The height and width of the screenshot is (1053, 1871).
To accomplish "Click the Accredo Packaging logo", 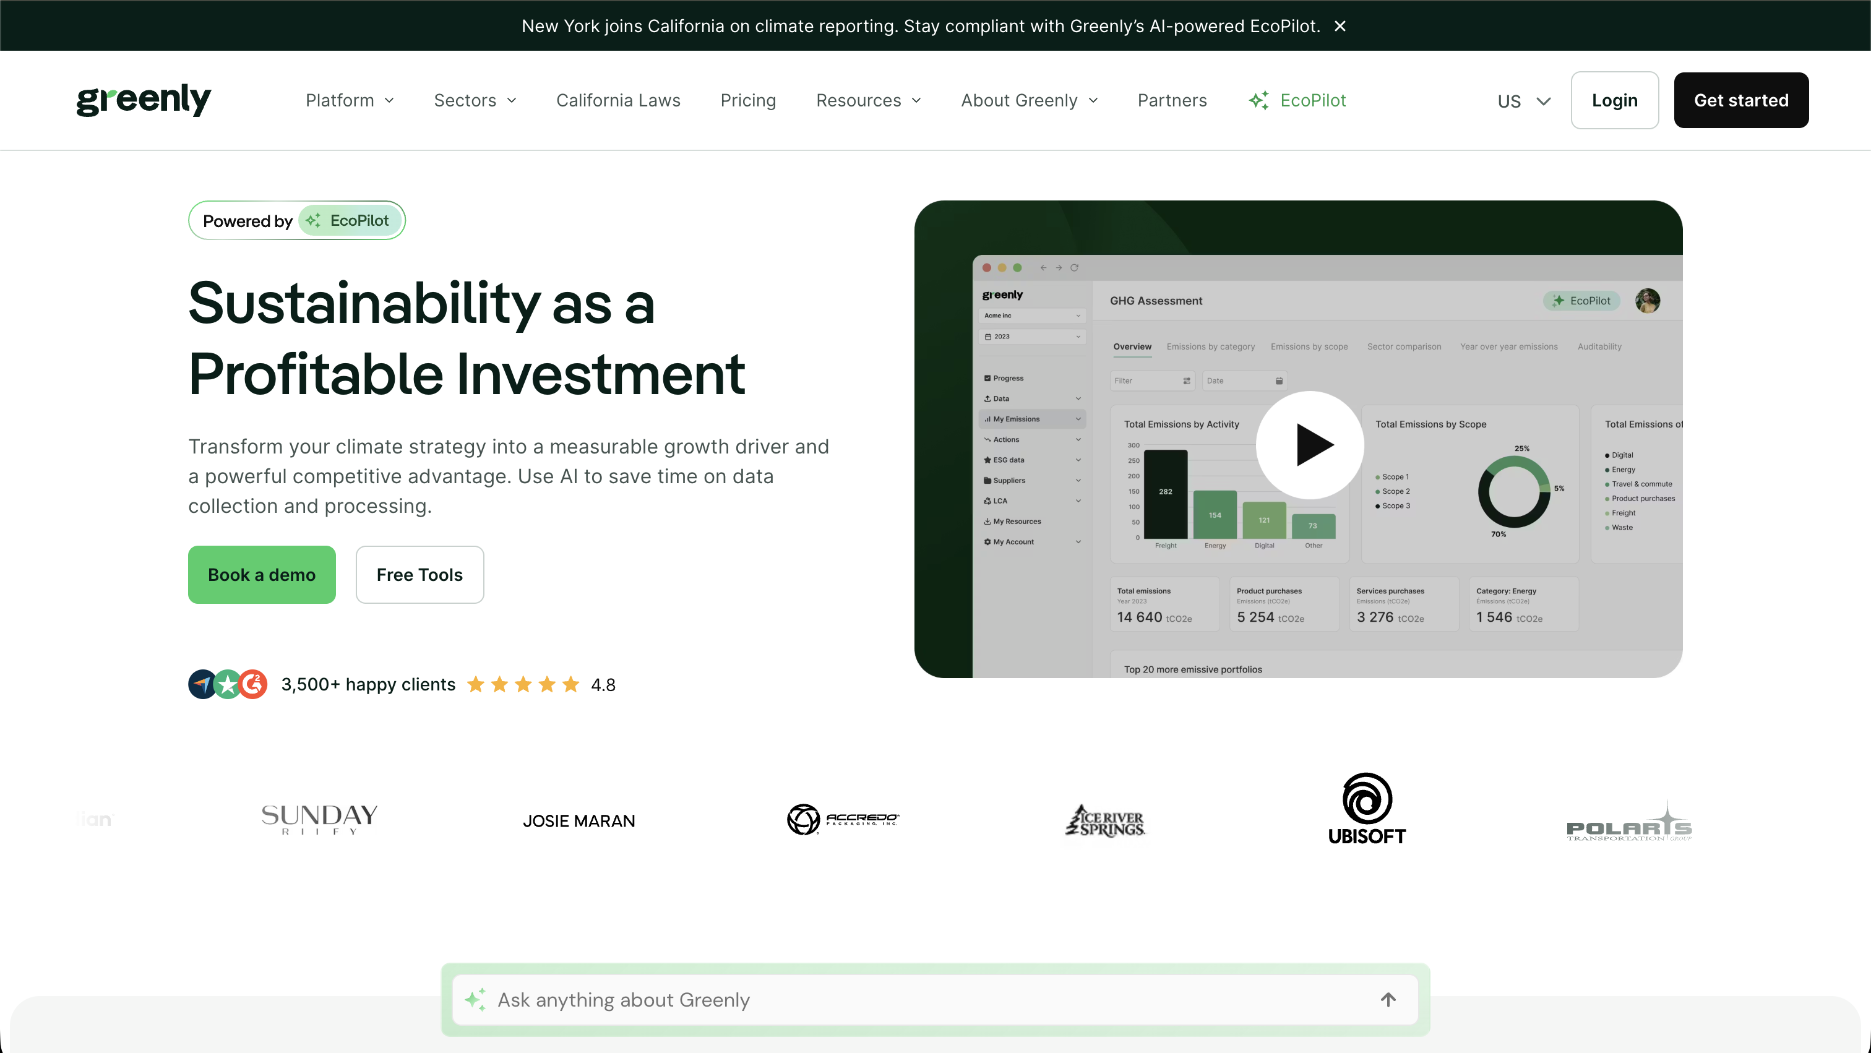I will (x=843, y=819).
